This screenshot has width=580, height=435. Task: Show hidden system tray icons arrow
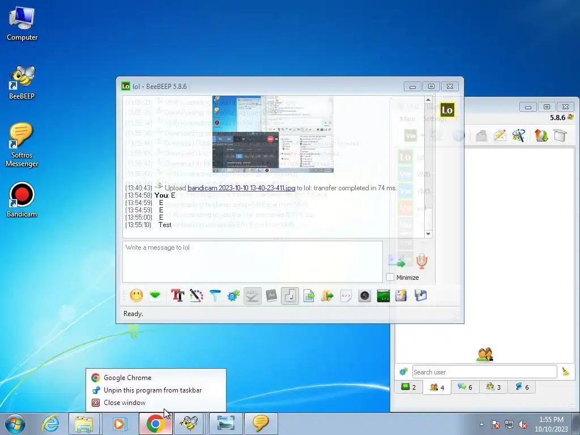(481, 424)
